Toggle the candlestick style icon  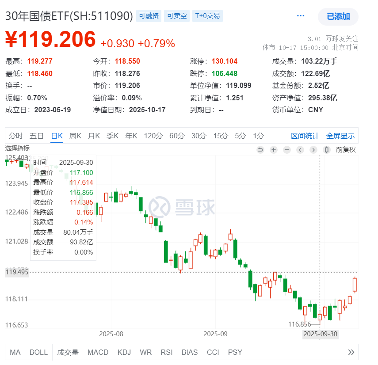326,150
